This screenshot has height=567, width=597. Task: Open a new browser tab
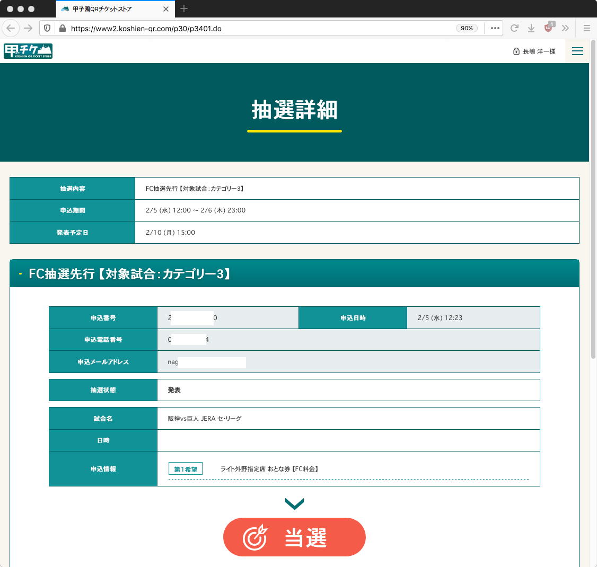184,9
